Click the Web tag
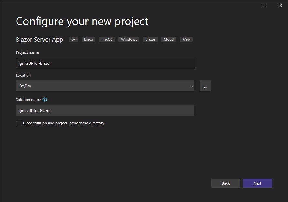This screenshot has width=288, height=202. [x=186, y=39]
